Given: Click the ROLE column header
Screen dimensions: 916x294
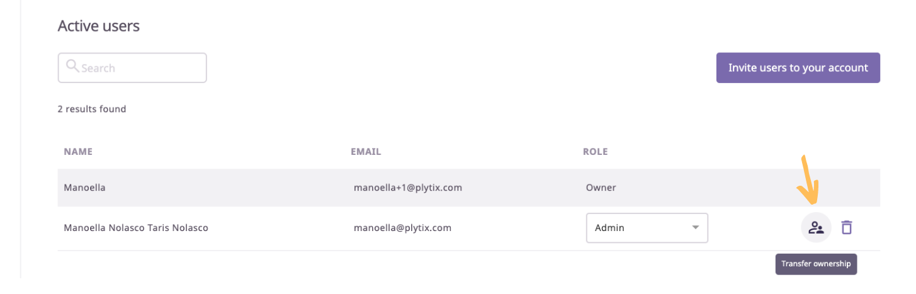Looking at the screenshot, I should point(595,152).
